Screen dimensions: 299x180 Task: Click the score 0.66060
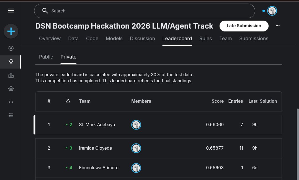(215, 125)
